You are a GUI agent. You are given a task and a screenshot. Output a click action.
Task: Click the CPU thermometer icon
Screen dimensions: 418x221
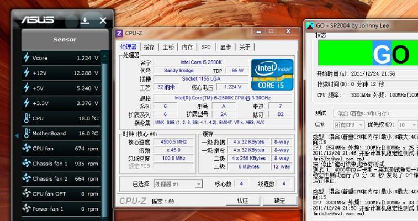(27, 118)
